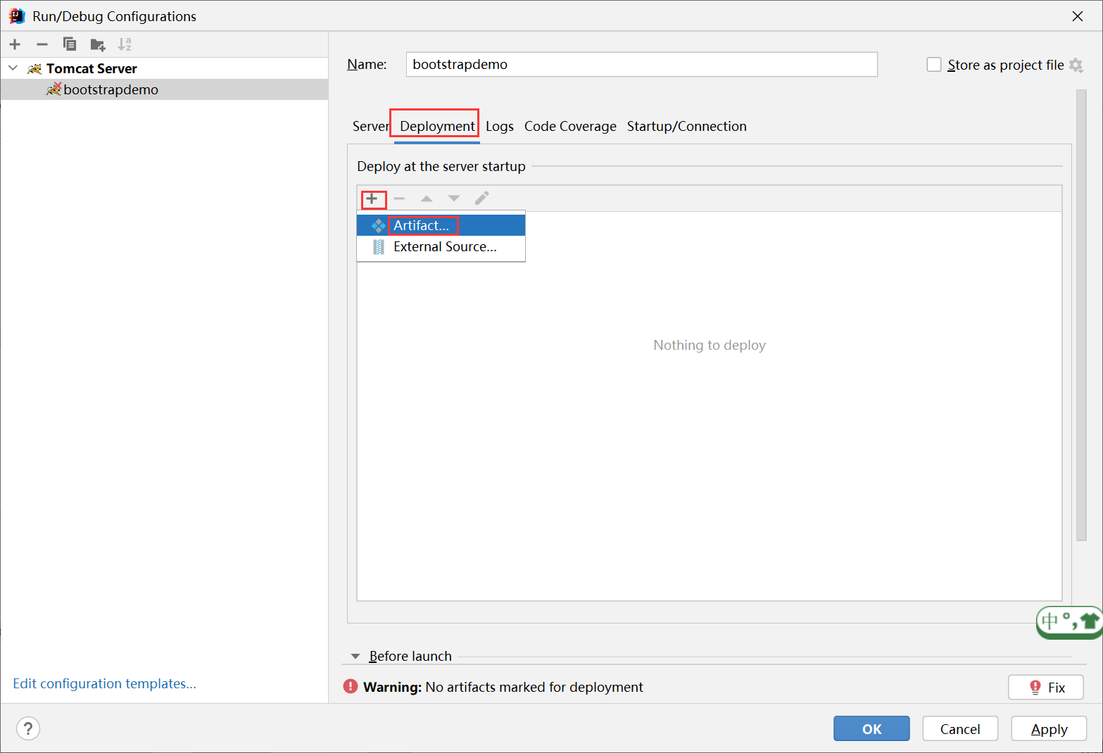Sort configurations alphabetically icon
1103x753 pixels.
[x=125, y=44]
